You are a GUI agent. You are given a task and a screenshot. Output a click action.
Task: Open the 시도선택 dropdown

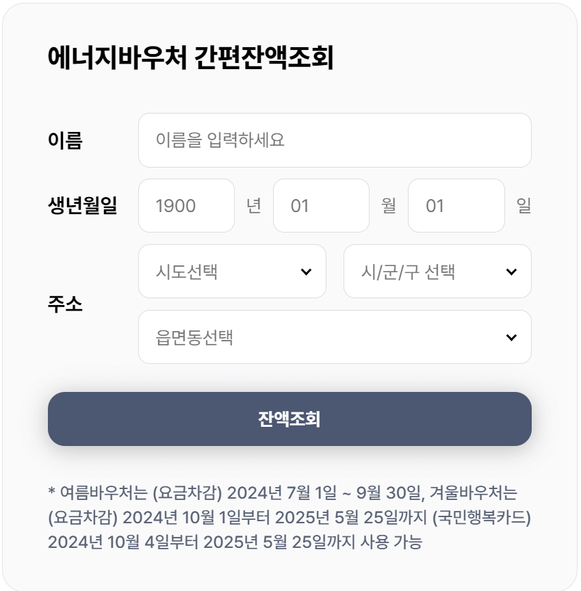[x=232, y=272]
